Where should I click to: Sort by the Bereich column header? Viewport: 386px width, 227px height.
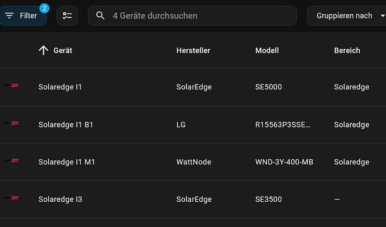click(347, 50)
